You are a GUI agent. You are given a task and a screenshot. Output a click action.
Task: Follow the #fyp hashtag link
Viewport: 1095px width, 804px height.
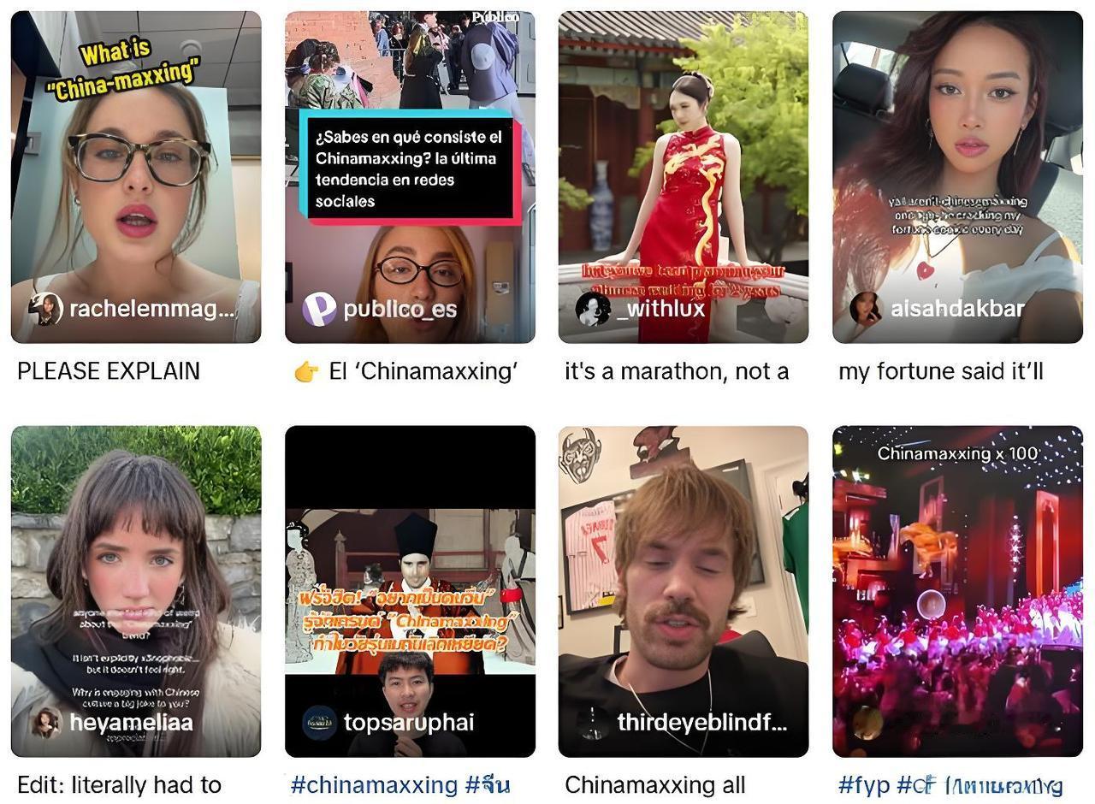pos(864,785)
